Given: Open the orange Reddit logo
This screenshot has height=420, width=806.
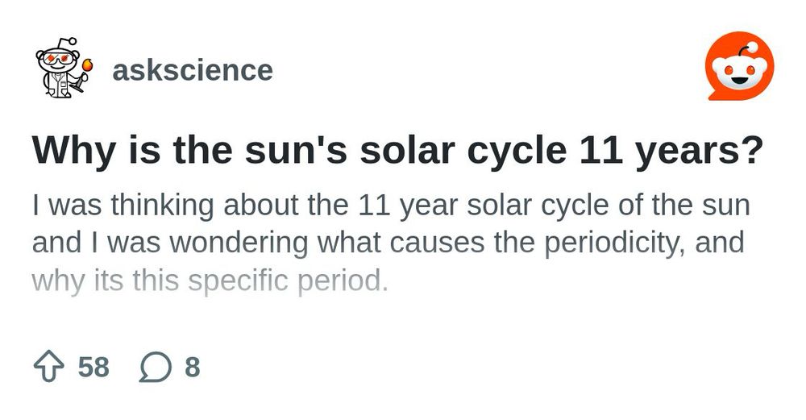Looking at the screenshot, I should pos(739,71).
